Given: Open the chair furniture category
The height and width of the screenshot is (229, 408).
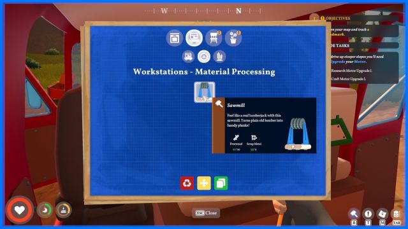Looking at the screenshot, I should pos(214,38).
